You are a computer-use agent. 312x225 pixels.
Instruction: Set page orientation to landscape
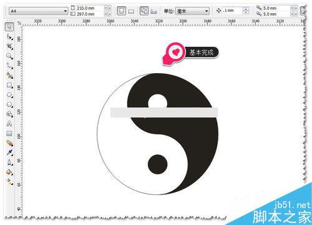[x=131, y=11]
